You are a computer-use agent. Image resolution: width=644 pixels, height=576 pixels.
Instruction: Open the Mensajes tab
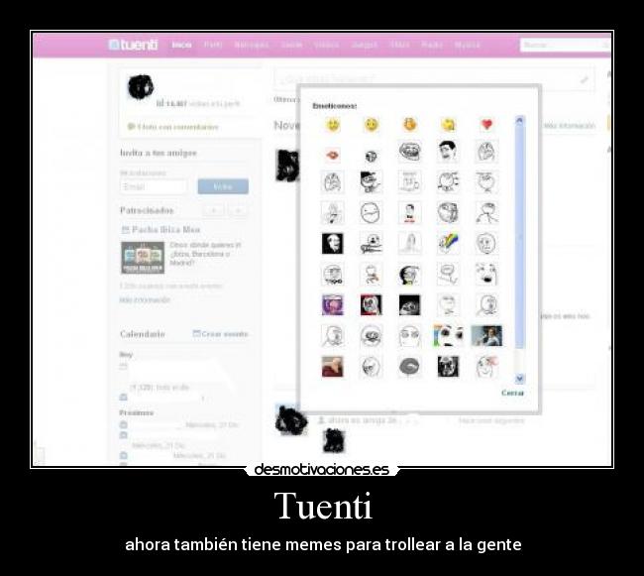coord(252,45)
